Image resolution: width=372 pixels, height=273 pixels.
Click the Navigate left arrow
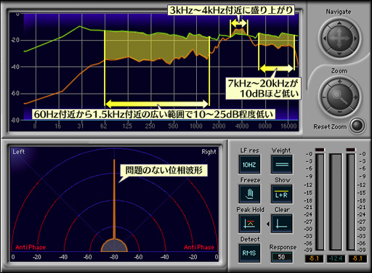(325, 38)
